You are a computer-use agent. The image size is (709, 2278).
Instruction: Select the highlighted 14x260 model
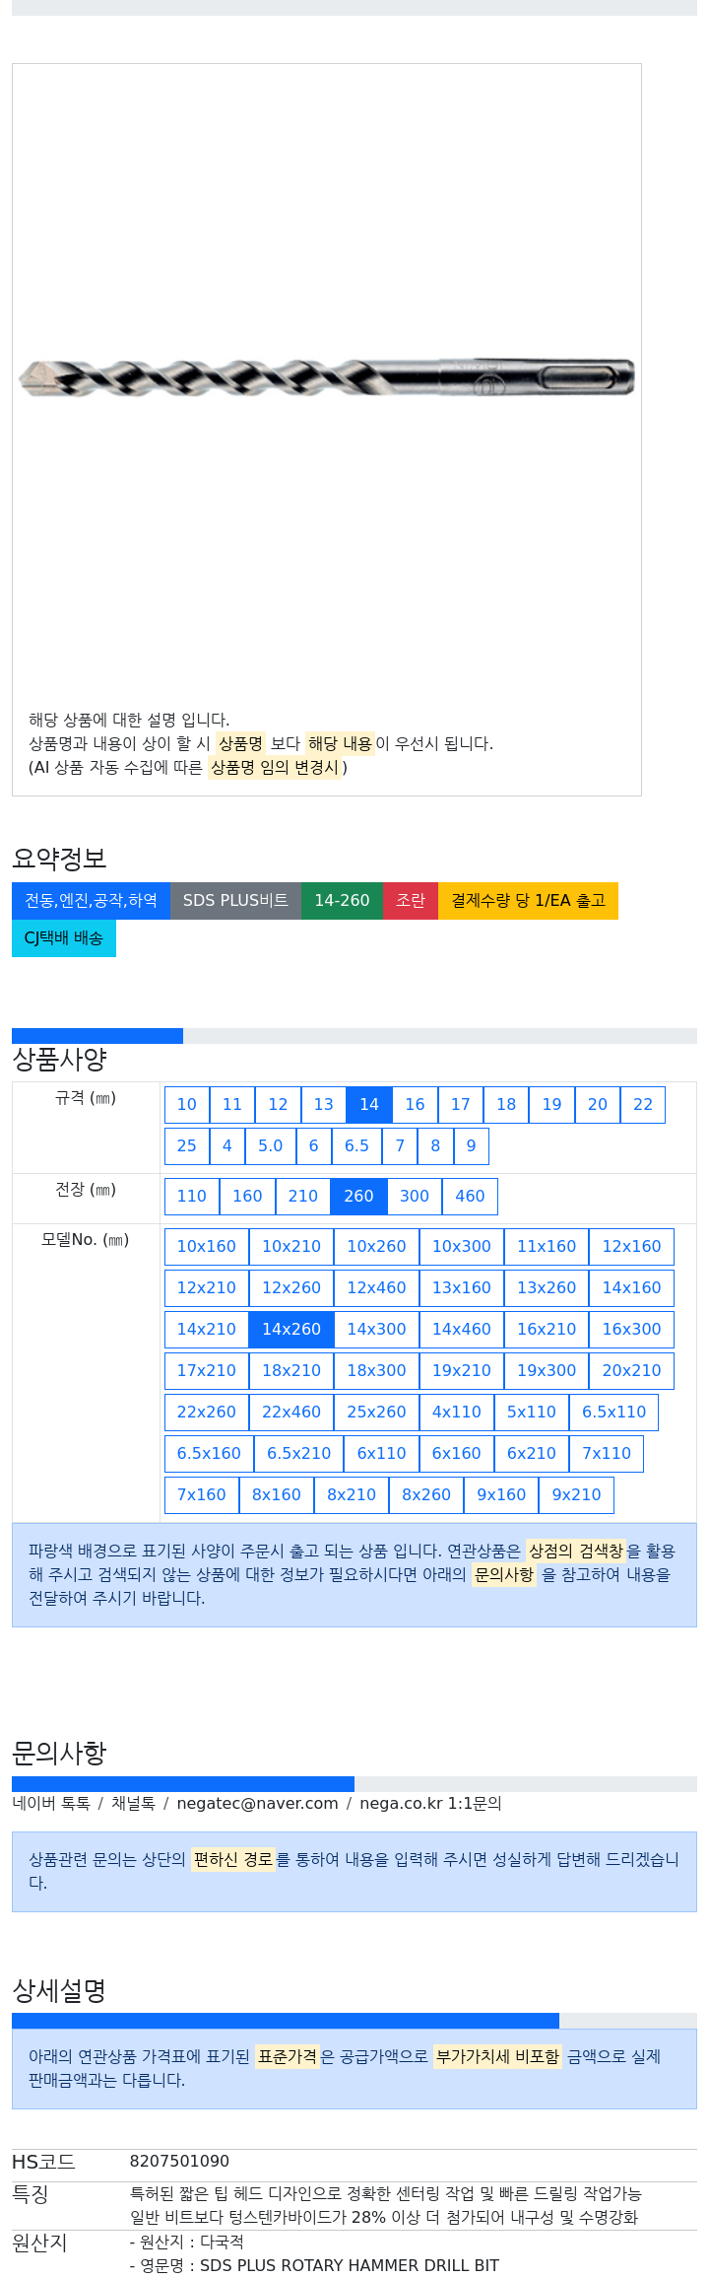tap(291, 1330)
